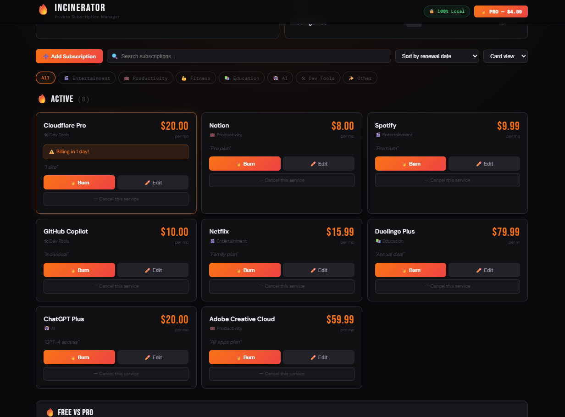The width and height of the screenshot is (565, 417).
Task: Click the Incinerator flame logo icon
Action: pos(43,10)
